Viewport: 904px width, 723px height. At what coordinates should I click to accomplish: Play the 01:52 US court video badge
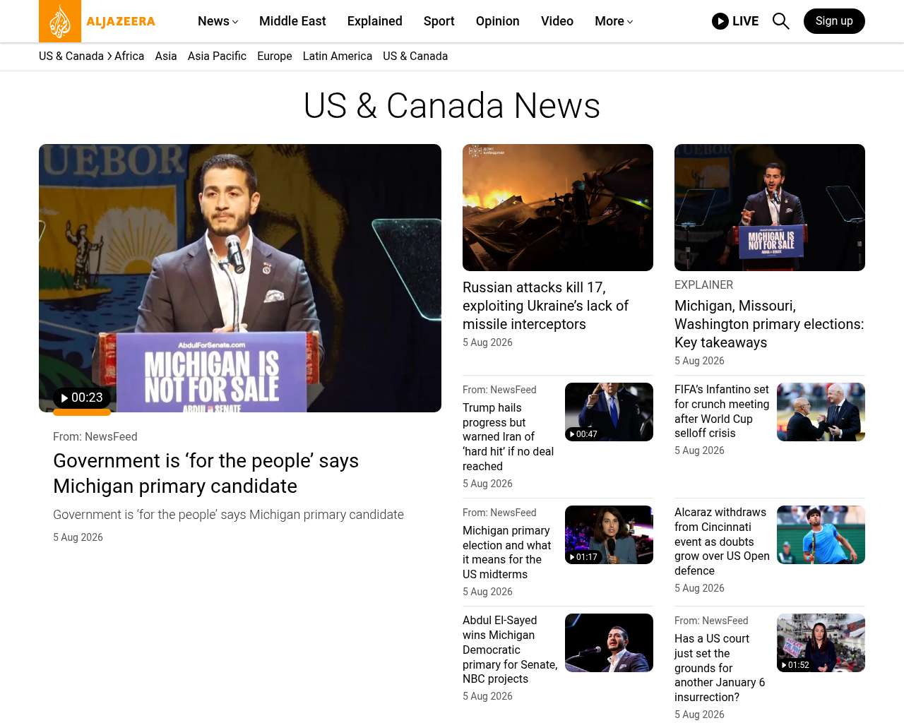click(795, 665)
